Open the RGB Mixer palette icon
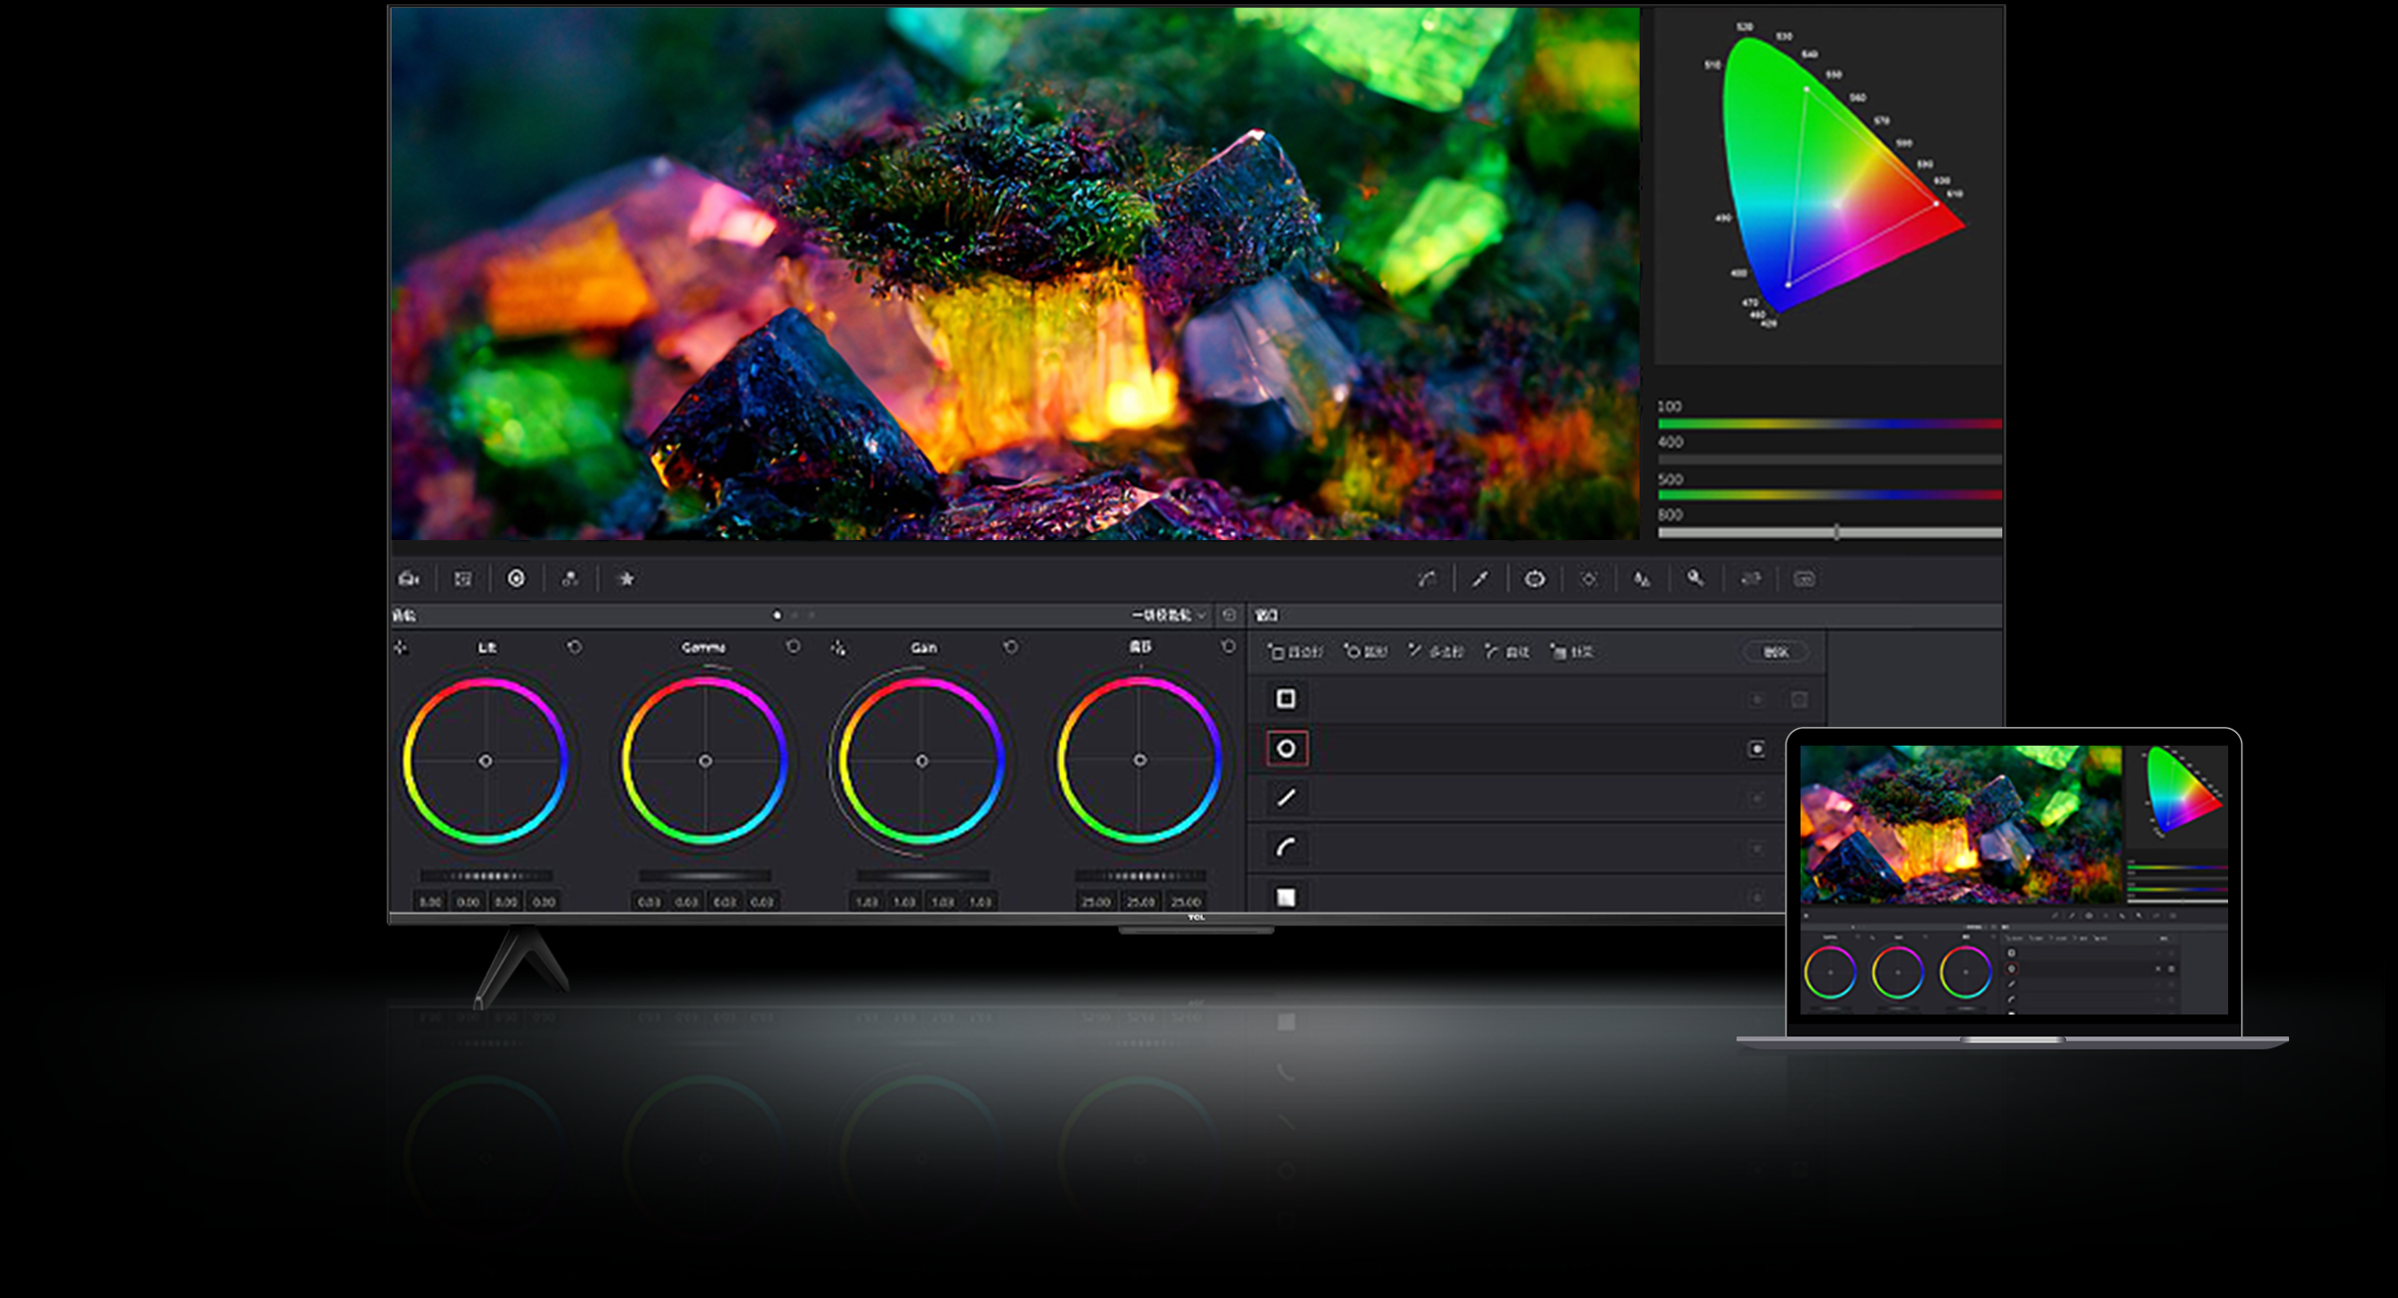Viewport: 2398px width, 1298px height. pyautogui.click(x=571, y=579)
